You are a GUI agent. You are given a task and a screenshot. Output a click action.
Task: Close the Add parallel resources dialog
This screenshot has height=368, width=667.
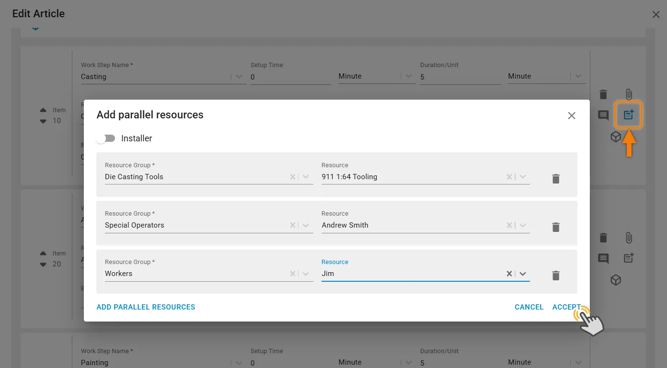(x=572, y=115)
